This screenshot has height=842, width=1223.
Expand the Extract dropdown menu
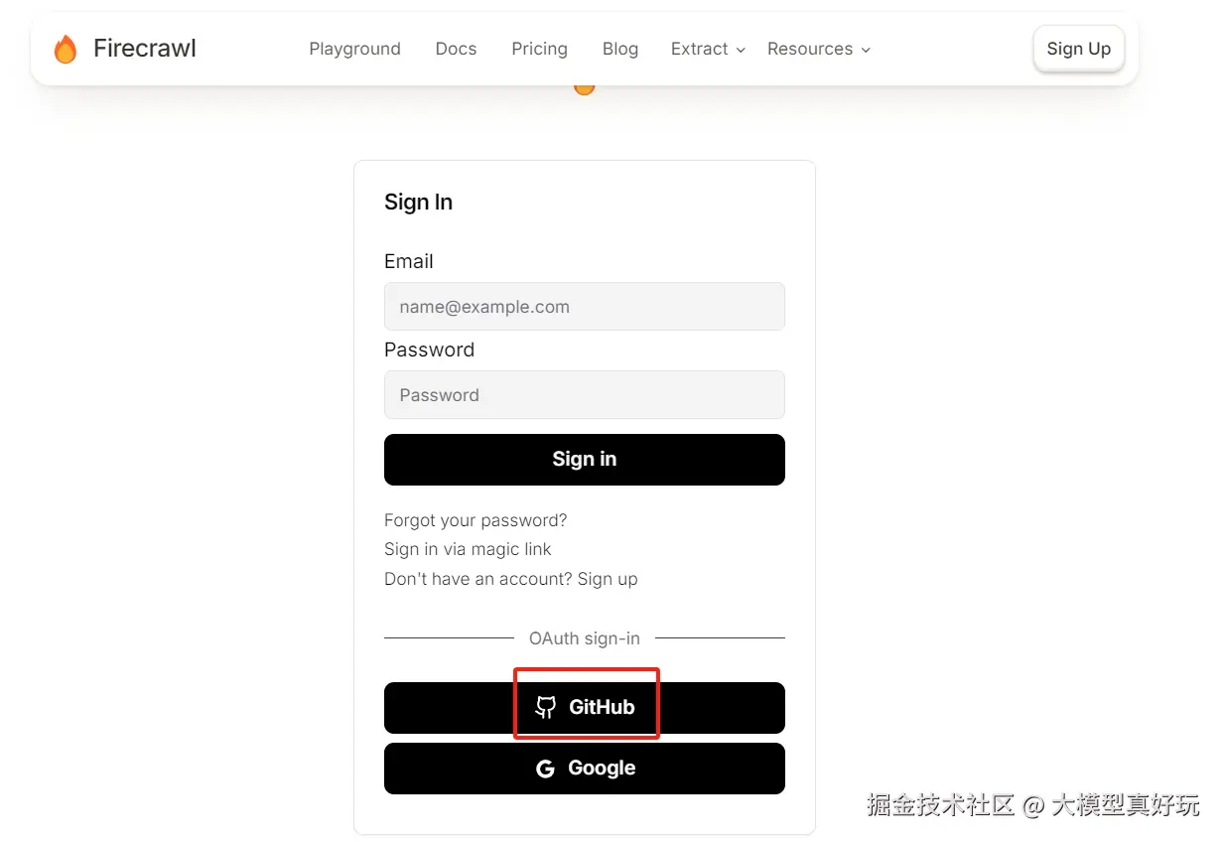pyautogui.click(x=708, y=49)
